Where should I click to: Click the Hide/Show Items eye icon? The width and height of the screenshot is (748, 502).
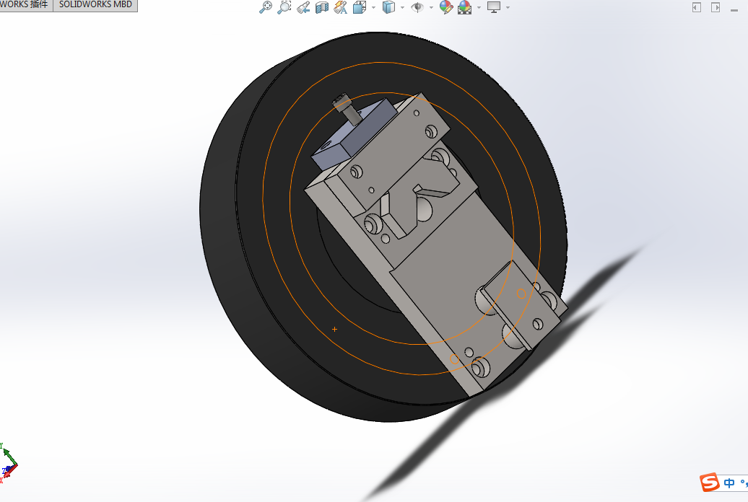click(x=417, y=7)
